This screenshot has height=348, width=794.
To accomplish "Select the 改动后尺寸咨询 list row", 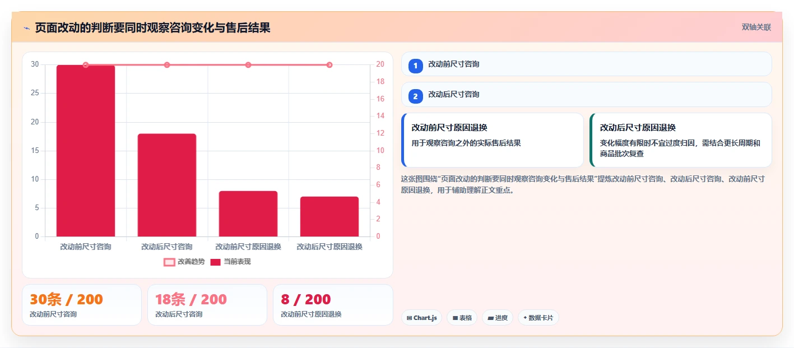I will (587, 94).
